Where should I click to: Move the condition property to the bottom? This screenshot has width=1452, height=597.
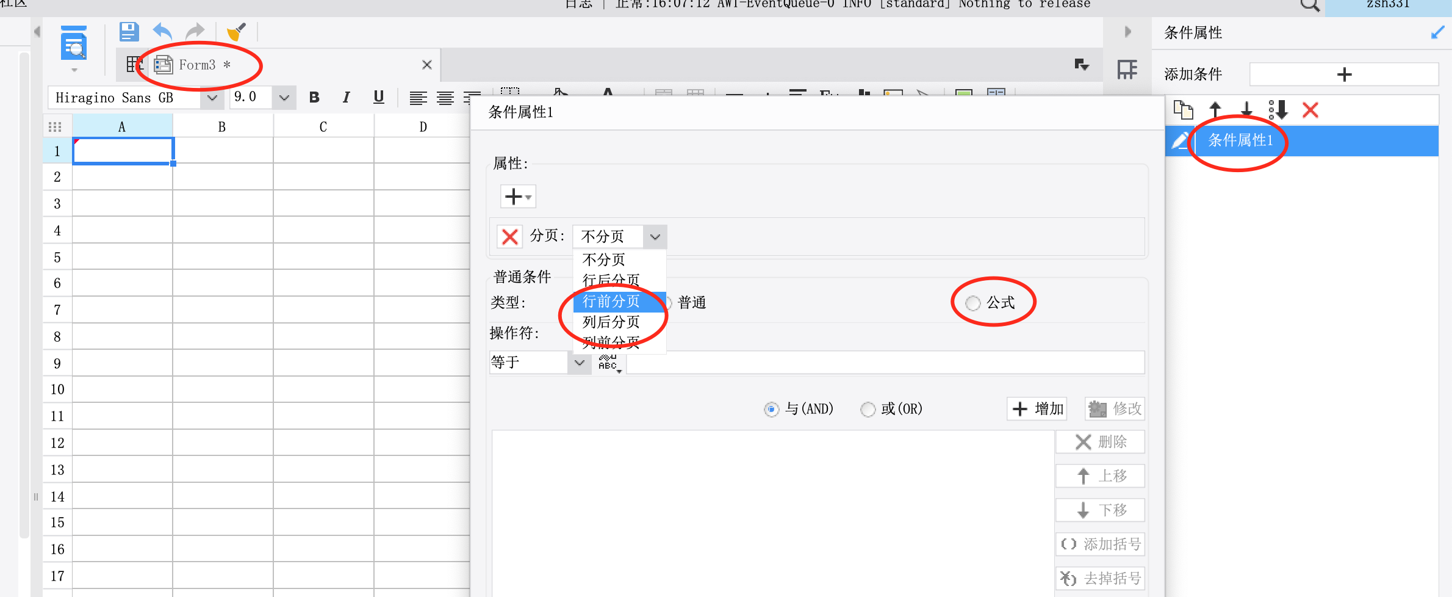[x=1278, y=110]
